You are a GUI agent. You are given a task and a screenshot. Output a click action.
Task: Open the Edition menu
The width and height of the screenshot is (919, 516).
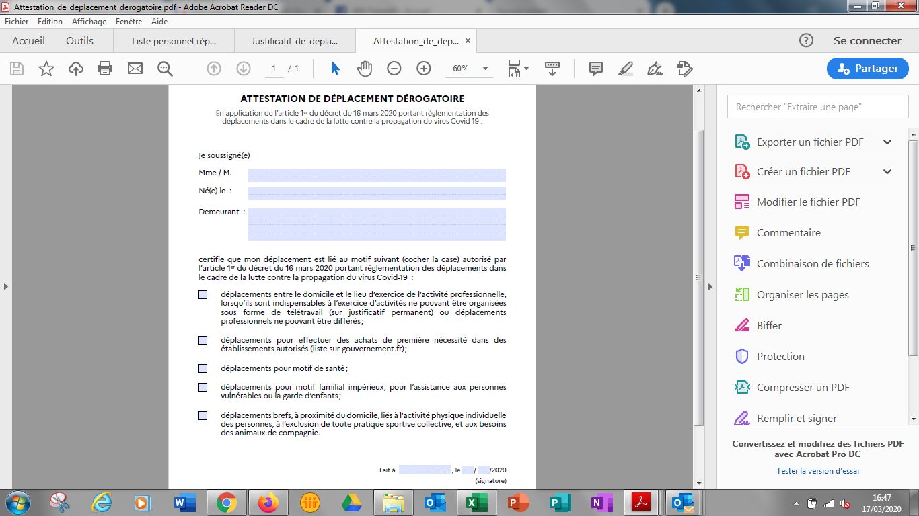pyautogui.click(x=50, y=21)
